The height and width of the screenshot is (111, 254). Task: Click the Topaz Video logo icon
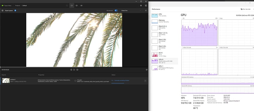[2, 5]
